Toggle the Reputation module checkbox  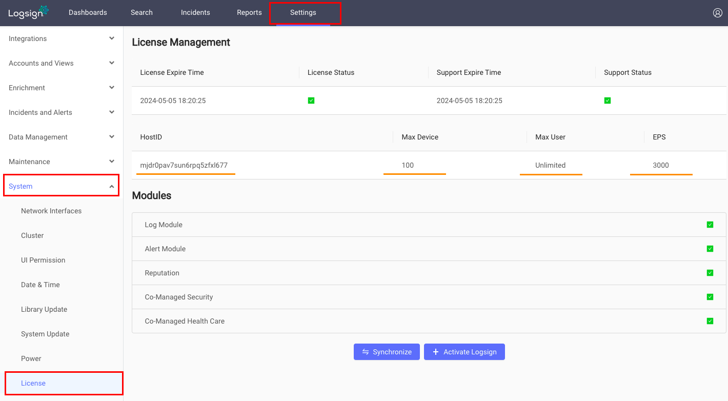pos(710,273)
